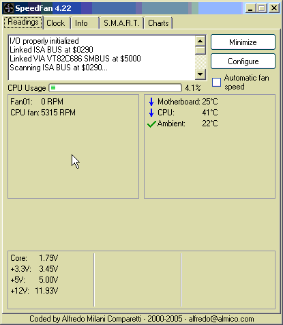This screenshot has width=283, height=325.
Task: Select log line 'Scanning ISA BUS at $0290...'
Action: 59,68
